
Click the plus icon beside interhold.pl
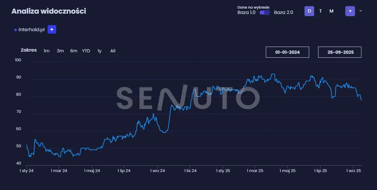(52, 30)
